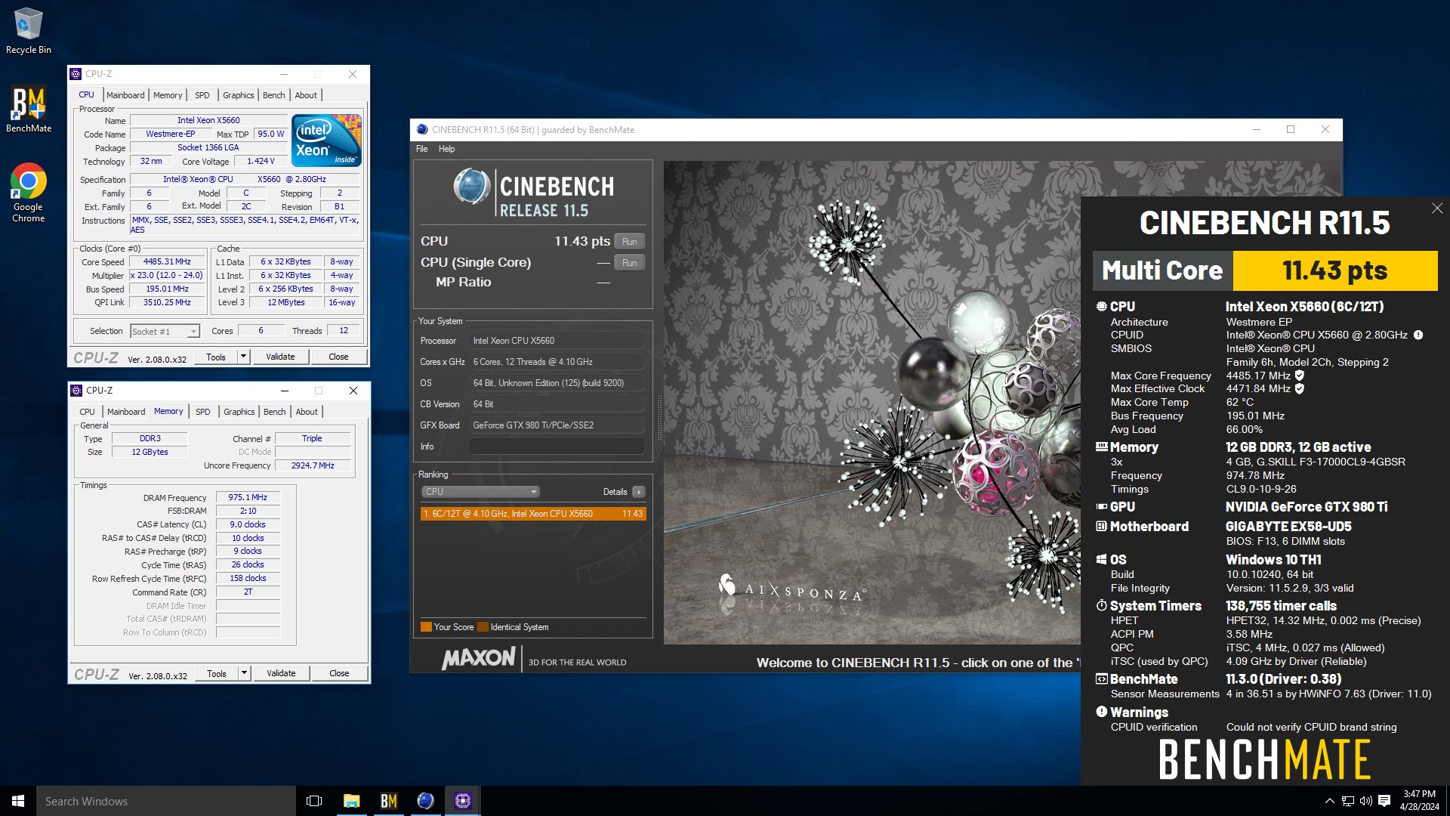Screen dimensions: 1450x816
Task: Switch to Mainboard tab in top CPU-Z
Action: click(125, 95)
